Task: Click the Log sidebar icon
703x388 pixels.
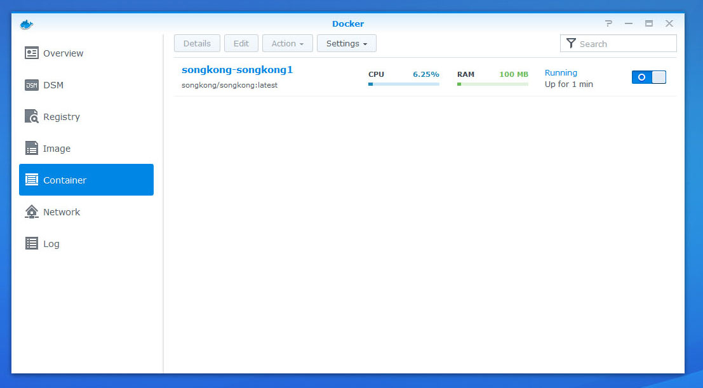Action: click(x=31, y=243)
